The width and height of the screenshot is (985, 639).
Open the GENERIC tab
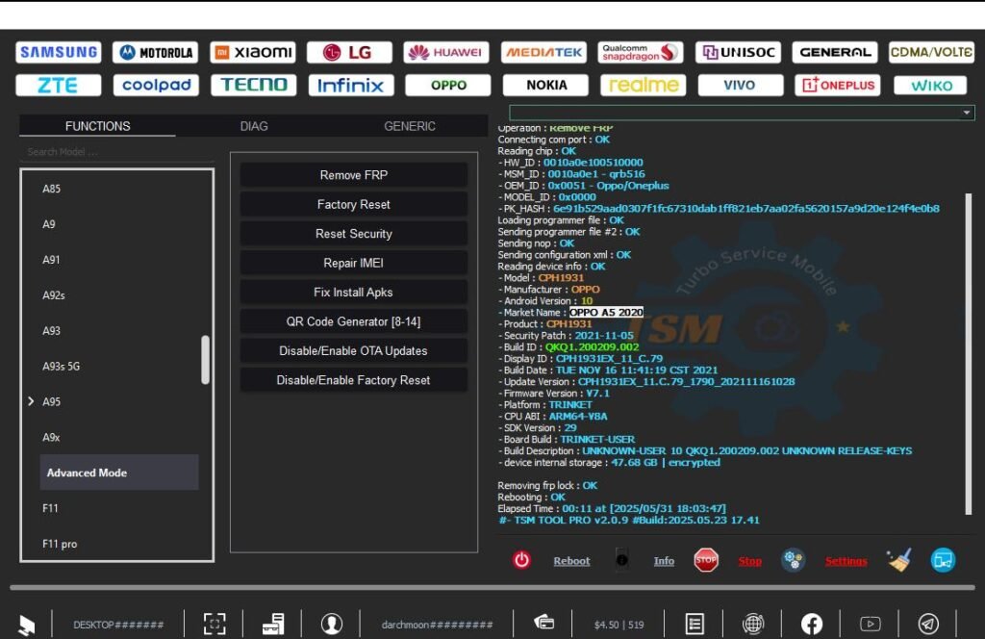pyautogui.click(x=410, y=126)
